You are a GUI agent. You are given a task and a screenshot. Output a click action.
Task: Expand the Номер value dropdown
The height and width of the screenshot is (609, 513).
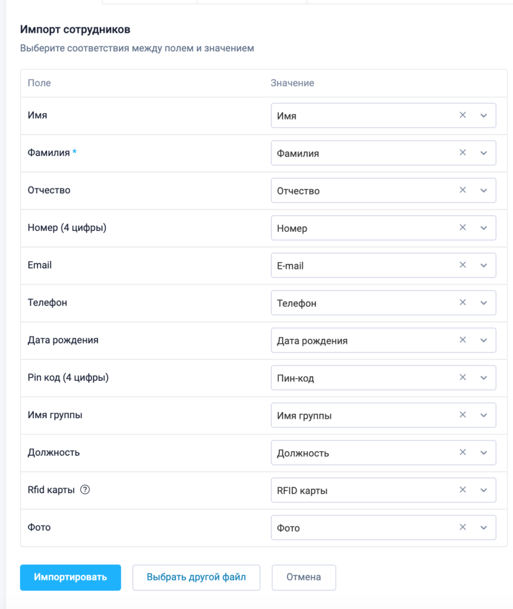point(483,228)
